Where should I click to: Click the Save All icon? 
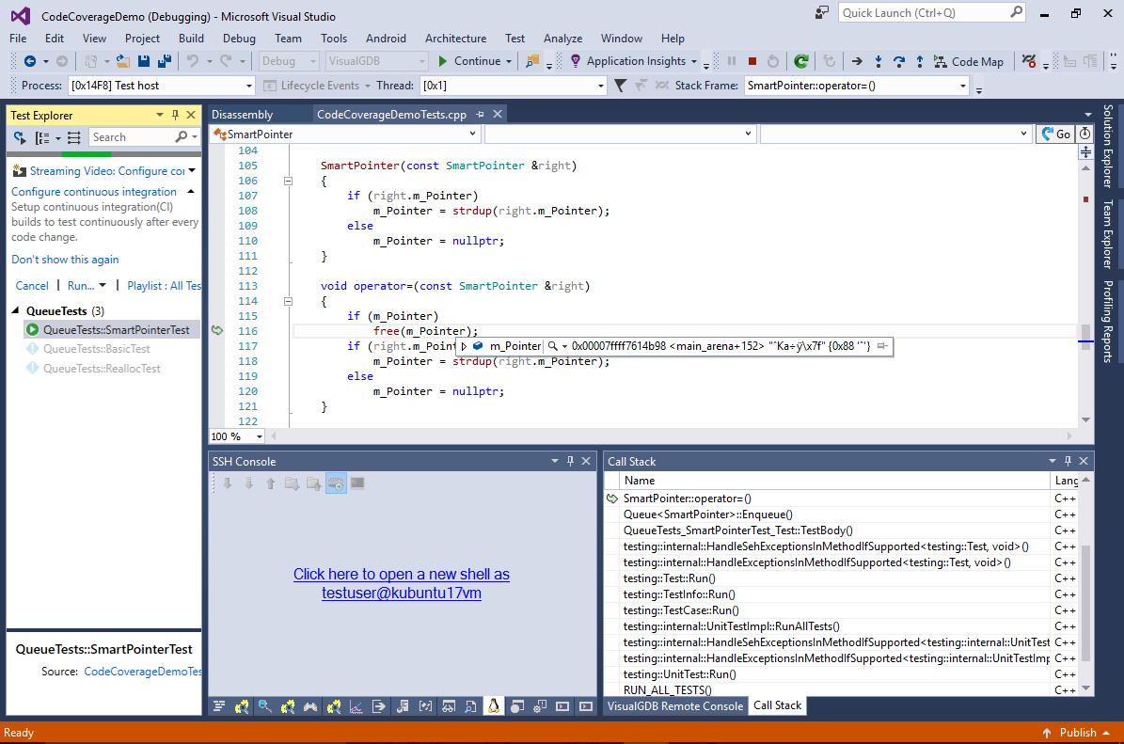point(165,62)
